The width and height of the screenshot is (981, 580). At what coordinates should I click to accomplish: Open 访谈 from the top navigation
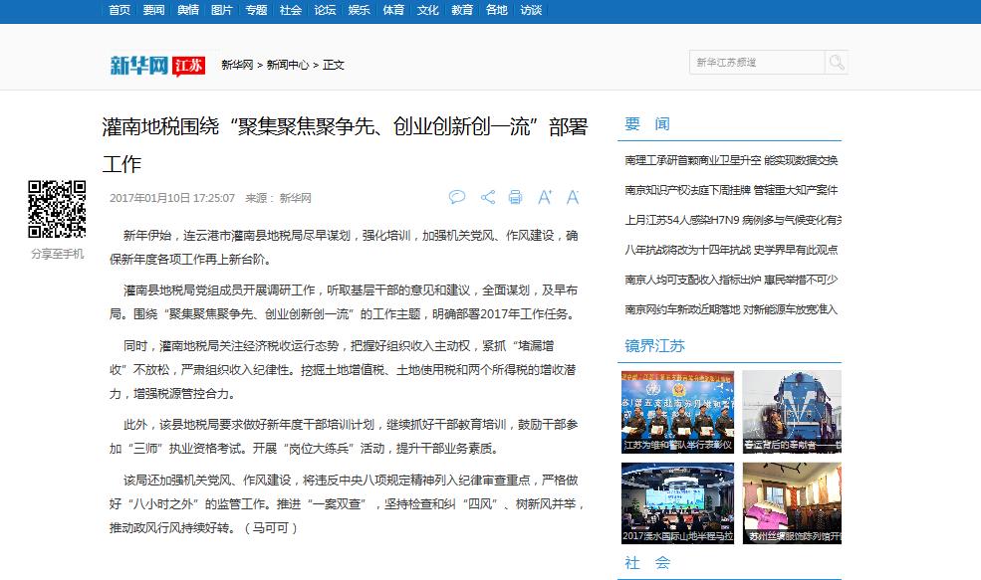point(531,10)
